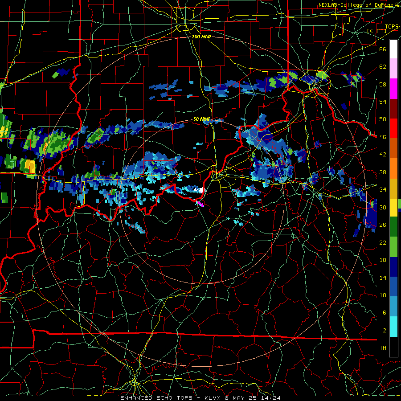This screenshot has width=401, height=401.
Task: Select the 34 legend value
Action: click(383, 189)
